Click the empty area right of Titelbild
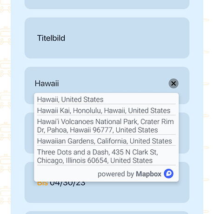The image size is (214, 214). (127, 38)
